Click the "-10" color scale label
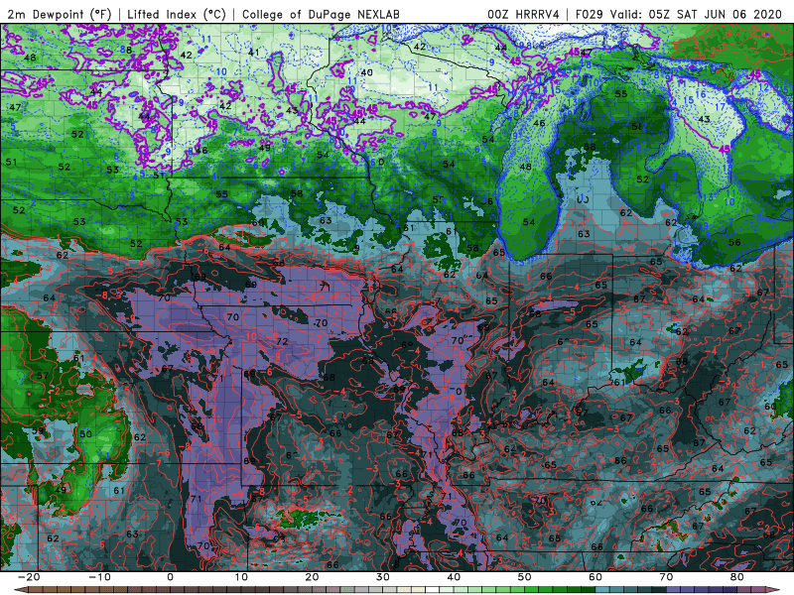The image size is (794, 595). tap(99, 577)
